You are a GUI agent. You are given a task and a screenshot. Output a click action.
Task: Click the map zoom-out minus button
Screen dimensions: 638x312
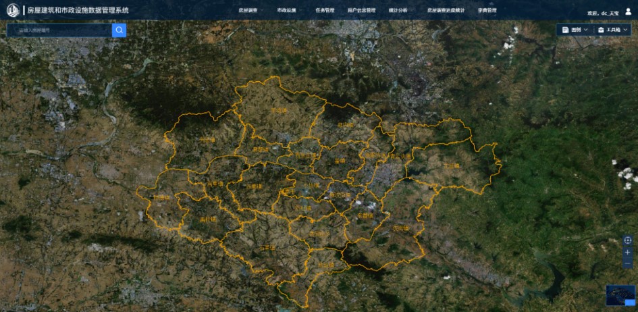(x=627, y=263)
